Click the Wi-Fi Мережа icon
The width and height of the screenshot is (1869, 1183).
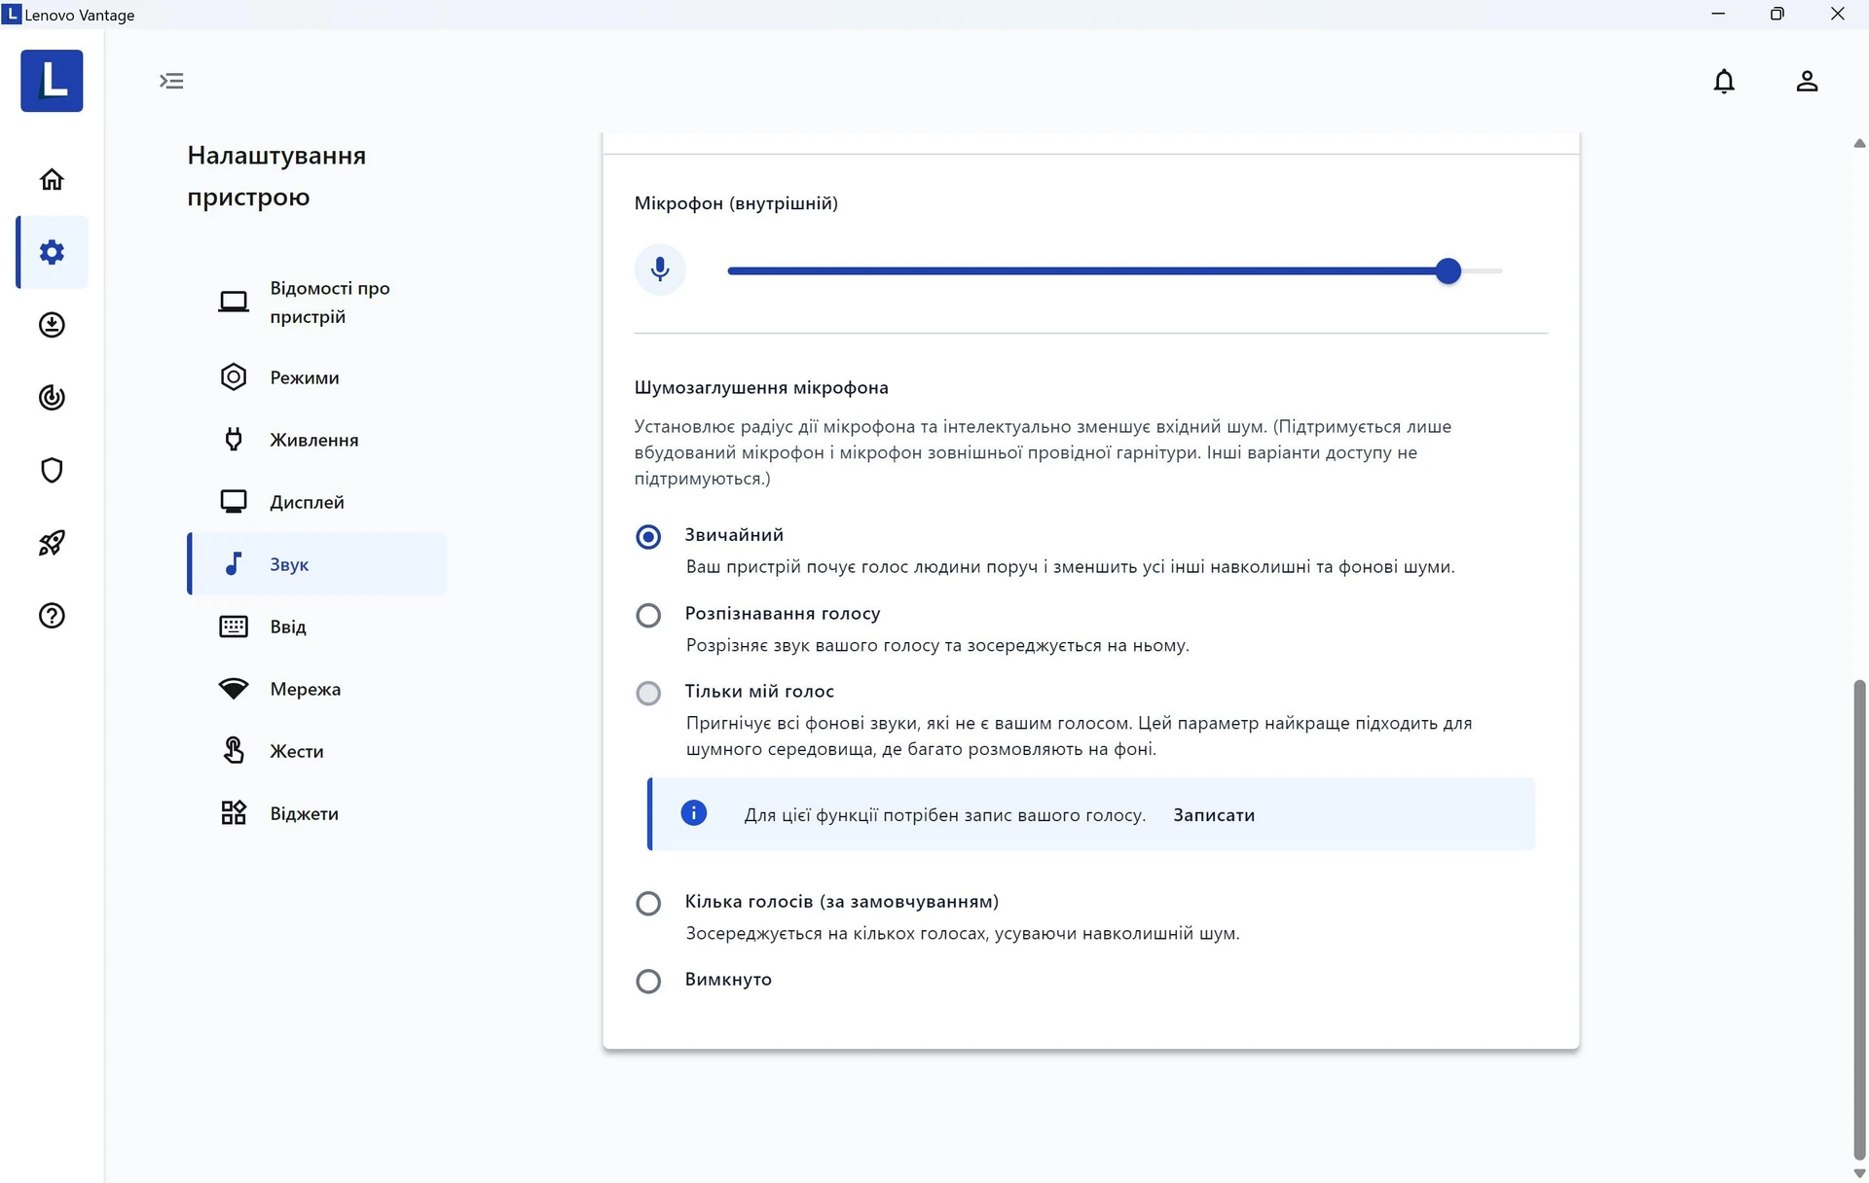[x=234, y=689]
